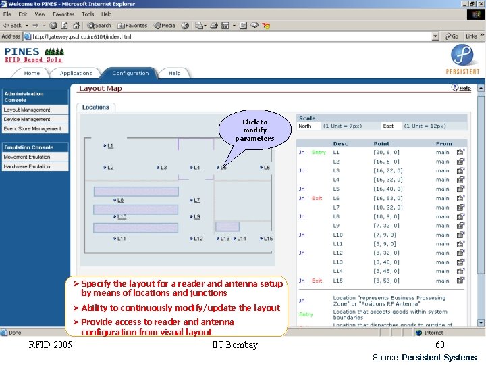This screenshot has width=486, height=365.
Task: Click edit icon for row L2
Action: coord(460,162)
